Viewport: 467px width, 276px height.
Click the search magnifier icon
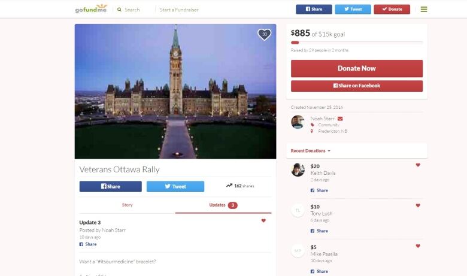click(119, 10)
